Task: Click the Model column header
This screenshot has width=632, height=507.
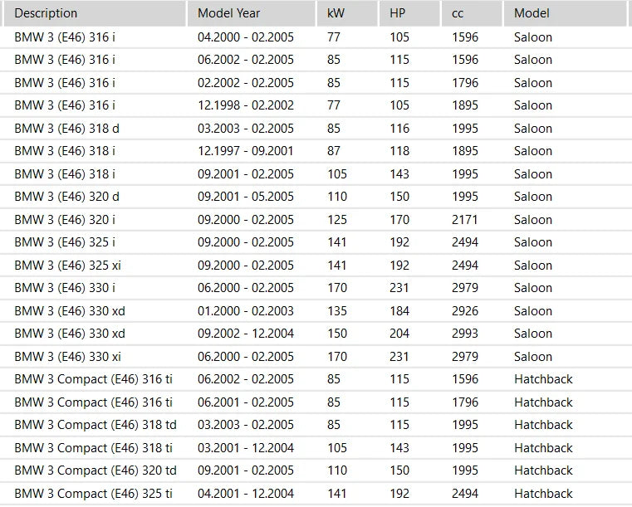Action: tap(532, 13)
